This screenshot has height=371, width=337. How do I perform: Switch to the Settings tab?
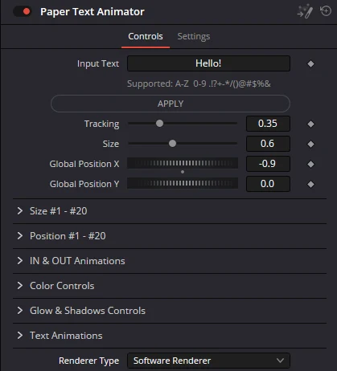tap(194, 36)
